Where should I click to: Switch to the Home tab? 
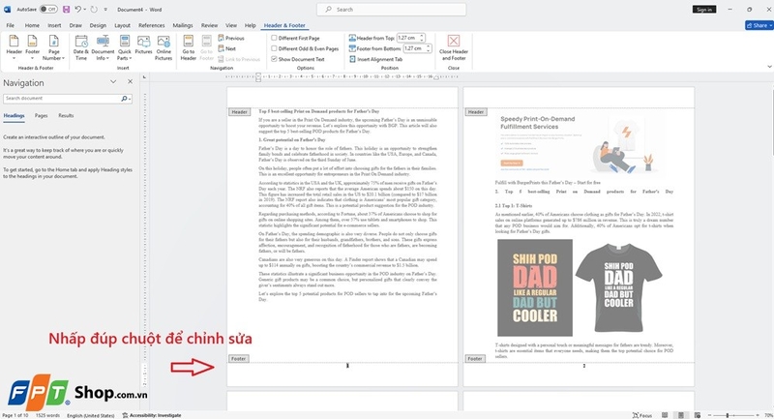point(32,25)
